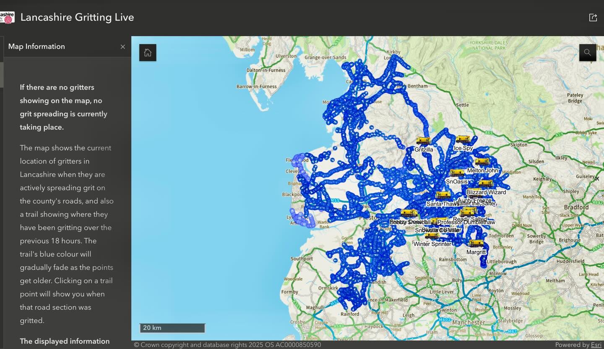Image resolution: width=604 pixels, height=349 pixels.
Task: Click the Blizzard Wizard gritter truck
Action: (x=486, y=183)
